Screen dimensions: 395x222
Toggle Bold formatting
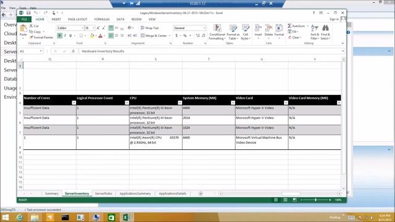pyautogui.click(x=59, y=36)
